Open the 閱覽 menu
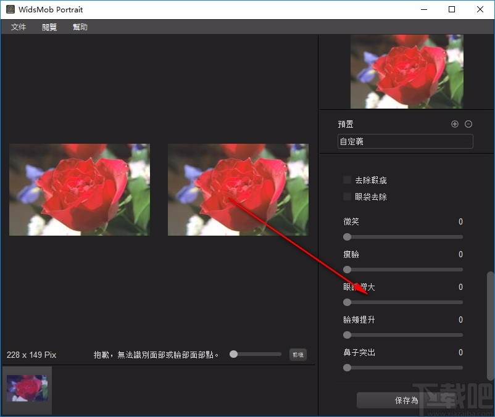 pyautogui.click(x=49, y=27)
